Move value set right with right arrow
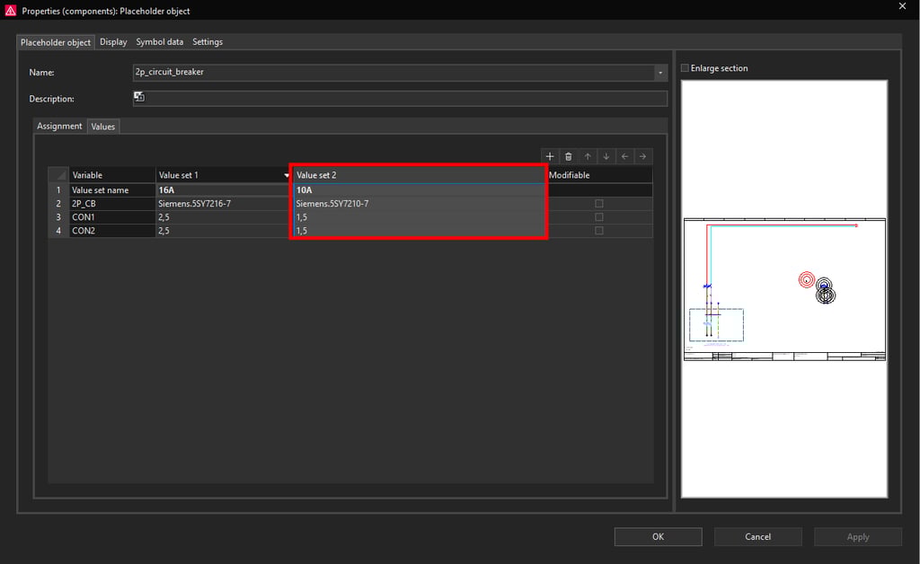920x564 pixels. click(643, 156)
